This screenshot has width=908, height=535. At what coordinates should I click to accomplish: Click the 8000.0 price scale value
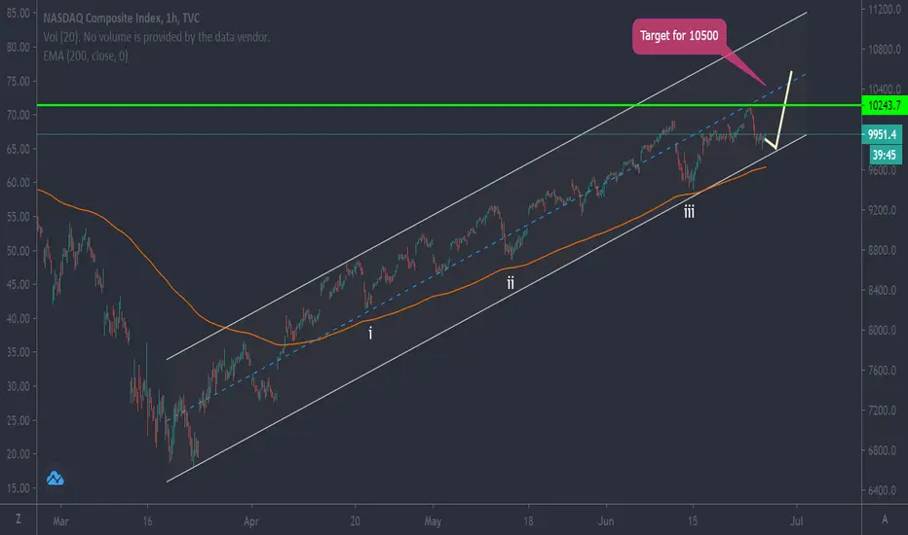coord(884,331)
